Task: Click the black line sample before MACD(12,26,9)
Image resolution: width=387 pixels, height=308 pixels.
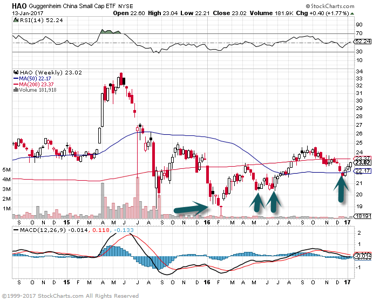Action: [x=16, y=230]
